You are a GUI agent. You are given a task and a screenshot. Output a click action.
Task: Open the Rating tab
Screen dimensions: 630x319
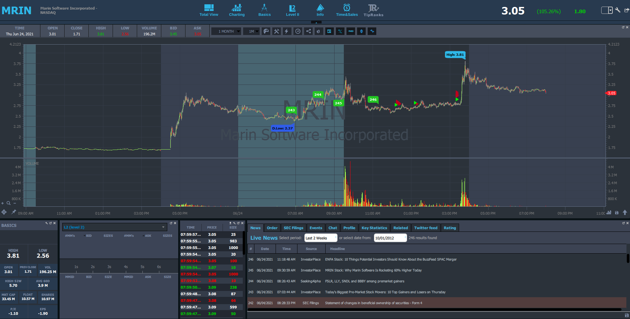pyautogui.click(x=450, y=228)
